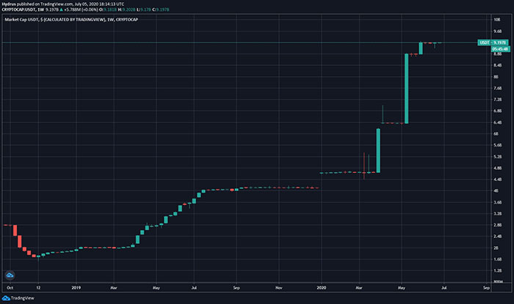Screen dimensions: 514x304
Task: Click the Market Cap USDT chart title
Action: coord(71,20)
